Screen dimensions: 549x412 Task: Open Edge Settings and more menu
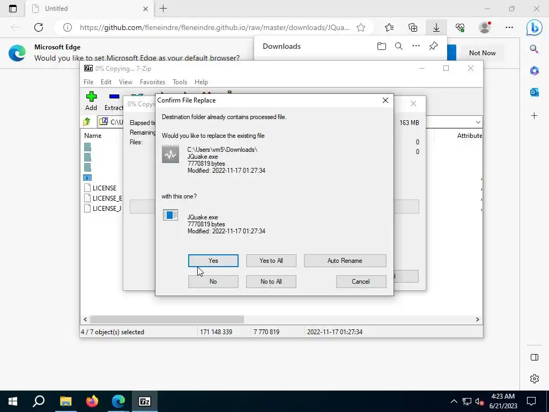point(509,27)
